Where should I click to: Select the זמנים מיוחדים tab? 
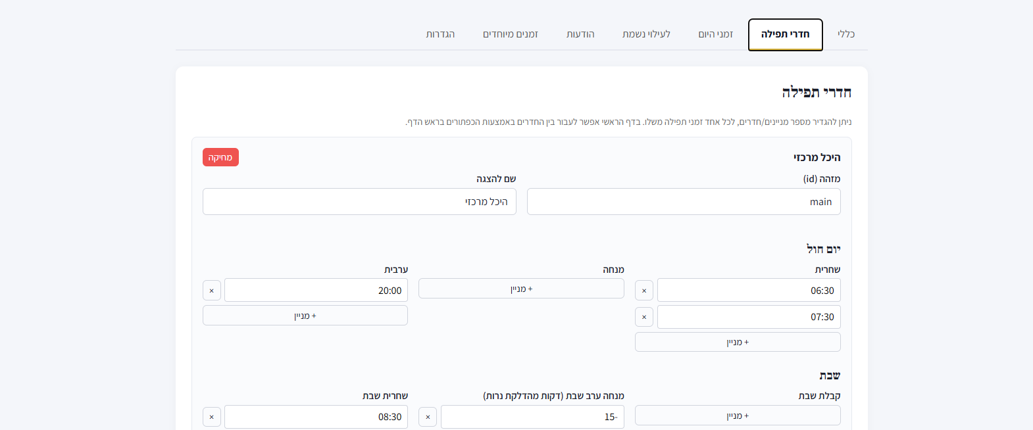click(511, 34)
